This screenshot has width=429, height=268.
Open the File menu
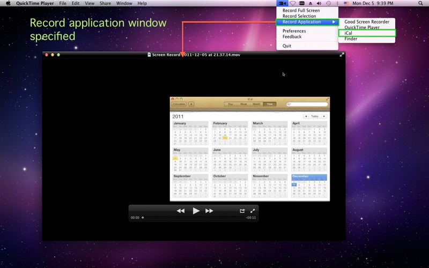[x=63, y=3]
